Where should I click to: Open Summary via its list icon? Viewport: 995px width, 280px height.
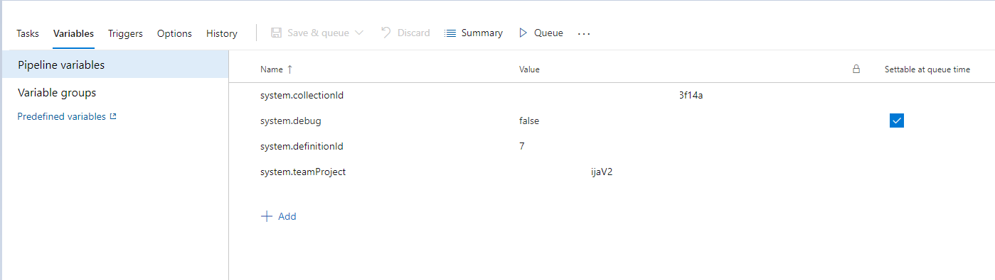click(x=450, y=33)
